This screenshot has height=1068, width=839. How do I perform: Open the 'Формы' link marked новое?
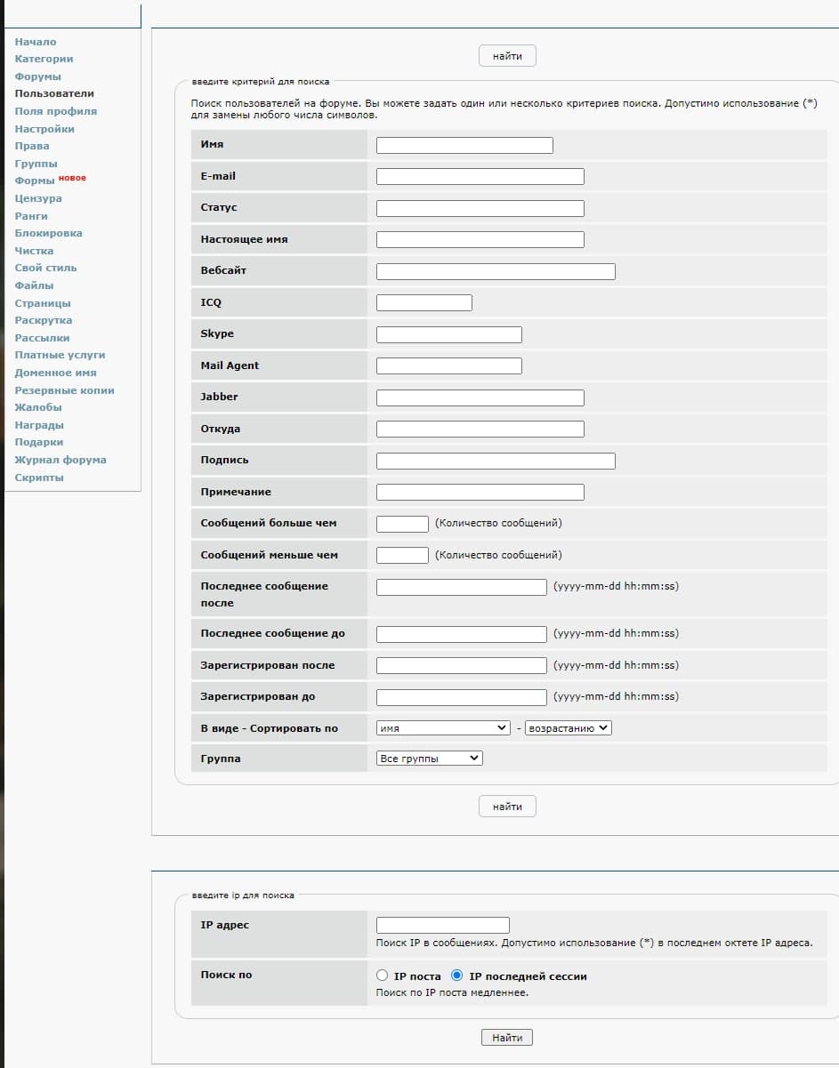(x=35, y=181)
